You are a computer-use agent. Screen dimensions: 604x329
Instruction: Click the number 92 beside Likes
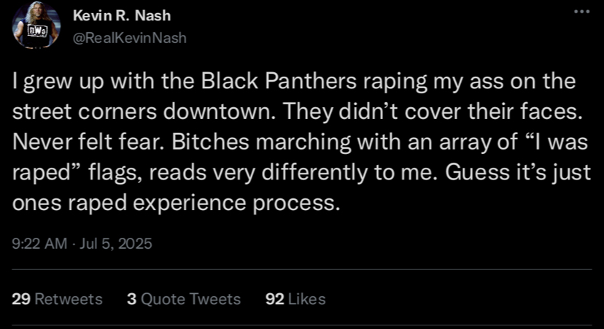click(274, 299)
